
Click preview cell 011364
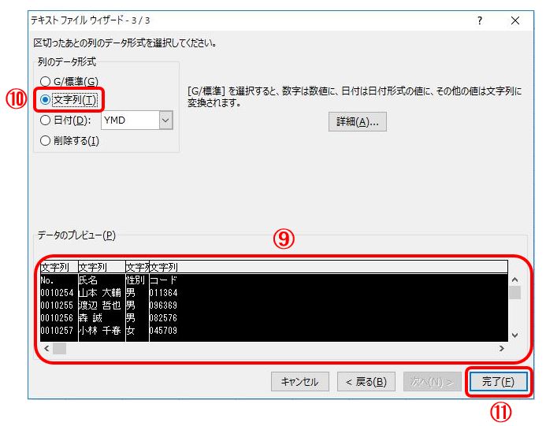(x=163, y=293)
